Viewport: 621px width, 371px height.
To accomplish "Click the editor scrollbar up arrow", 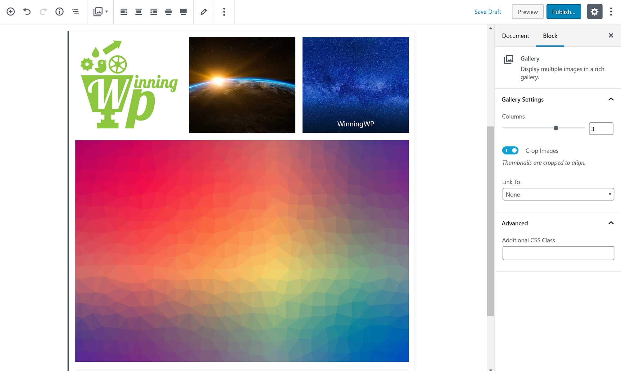I will click(x=491, y=28).
